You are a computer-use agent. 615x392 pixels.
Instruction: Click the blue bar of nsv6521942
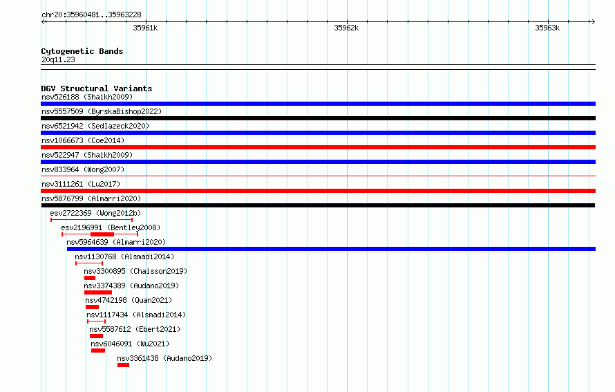click(318, 133)
